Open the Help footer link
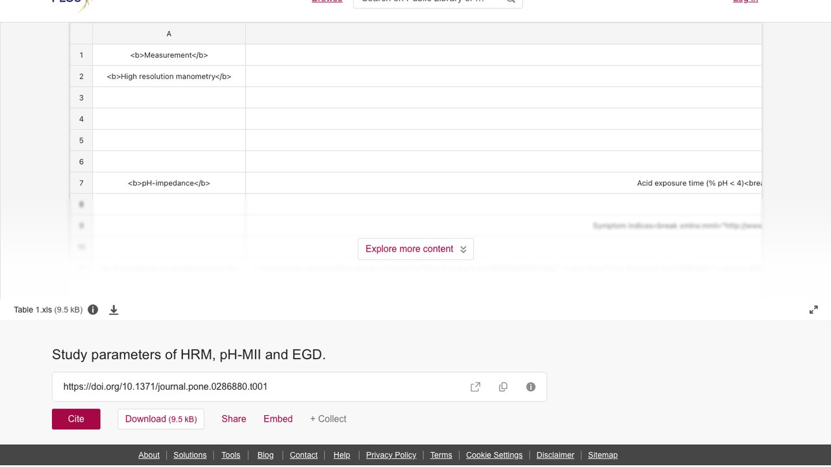The image size is (831, 467). pos(341,455)
